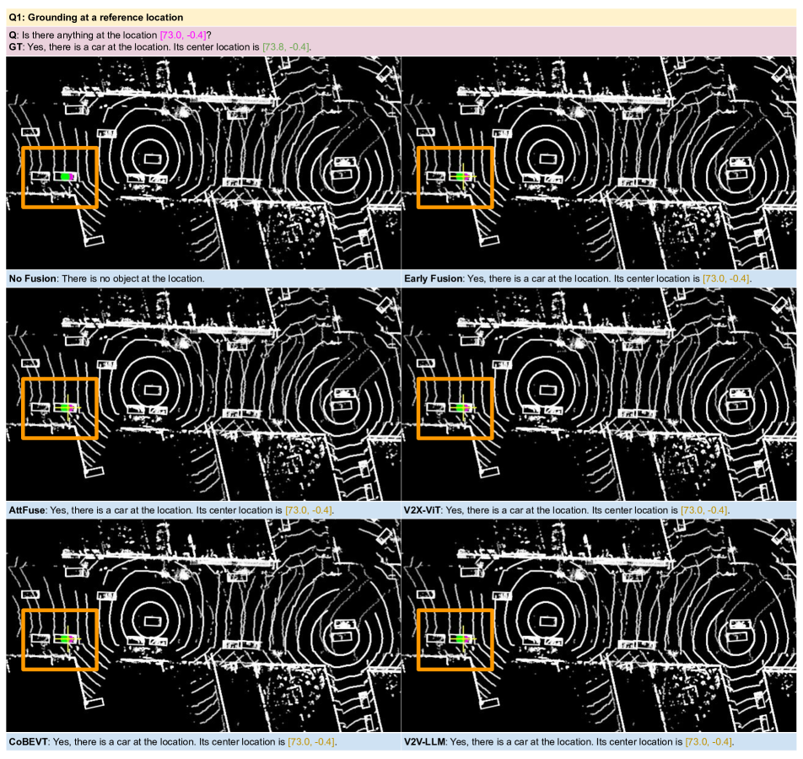Click the yellow coordinate in the V2X-ViT caption
Image resolution: width=803 pixels, height=759 pixels.
tap(704, 510)
